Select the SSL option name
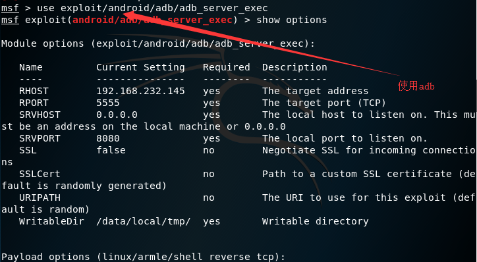The height and width of the screenshot is (262, 477). [28, 151]
